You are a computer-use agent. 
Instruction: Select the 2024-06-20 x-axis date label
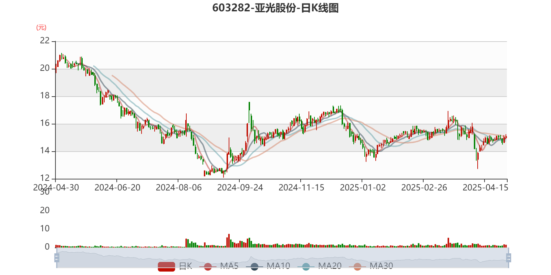click(117, 188)
